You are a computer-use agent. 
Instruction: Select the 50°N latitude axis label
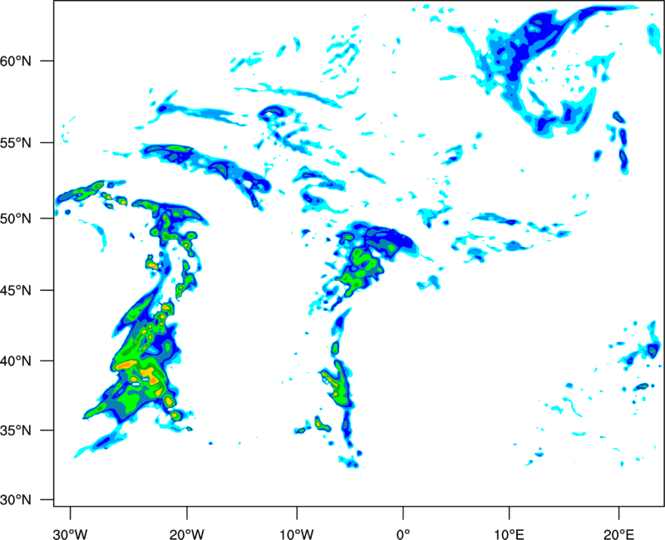tap(16, 218)
